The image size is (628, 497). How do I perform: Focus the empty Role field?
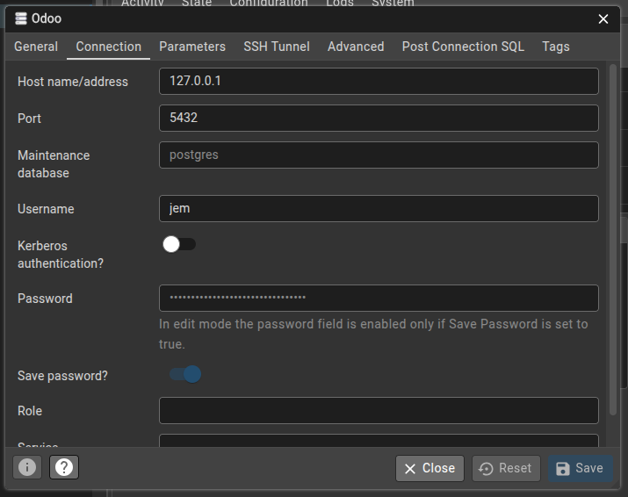pyautogui.click(x=379, y=410)
